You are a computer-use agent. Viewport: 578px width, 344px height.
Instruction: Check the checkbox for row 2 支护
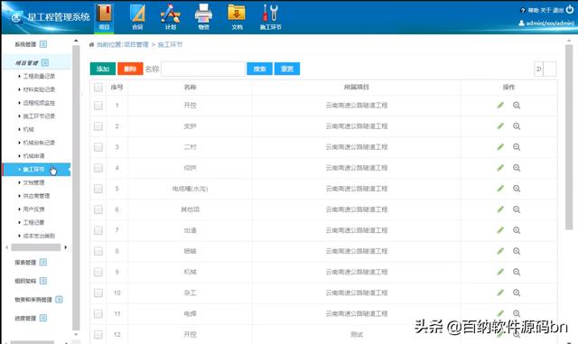[98, 126]
